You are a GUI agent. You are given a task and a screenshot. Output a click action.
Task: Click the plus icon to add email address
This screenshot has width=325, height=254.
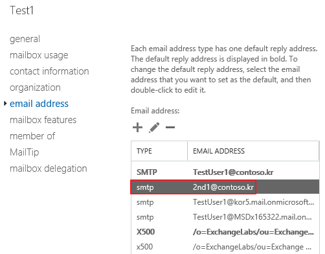pyautogui.click(x=137, y=127)
